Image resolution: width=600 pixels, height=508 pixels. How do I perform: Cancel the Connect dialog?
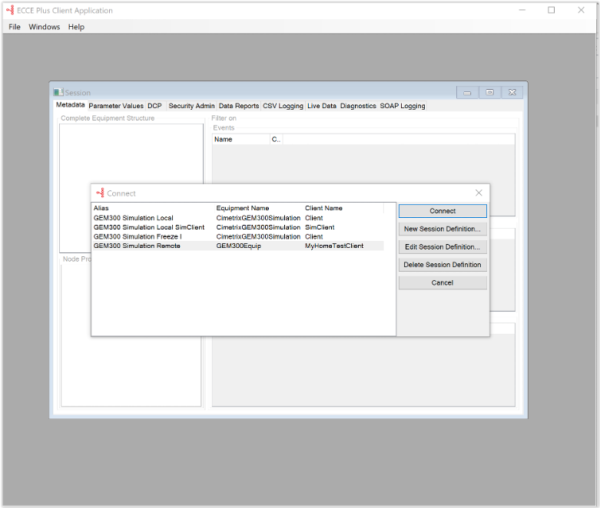coord(443,282)
